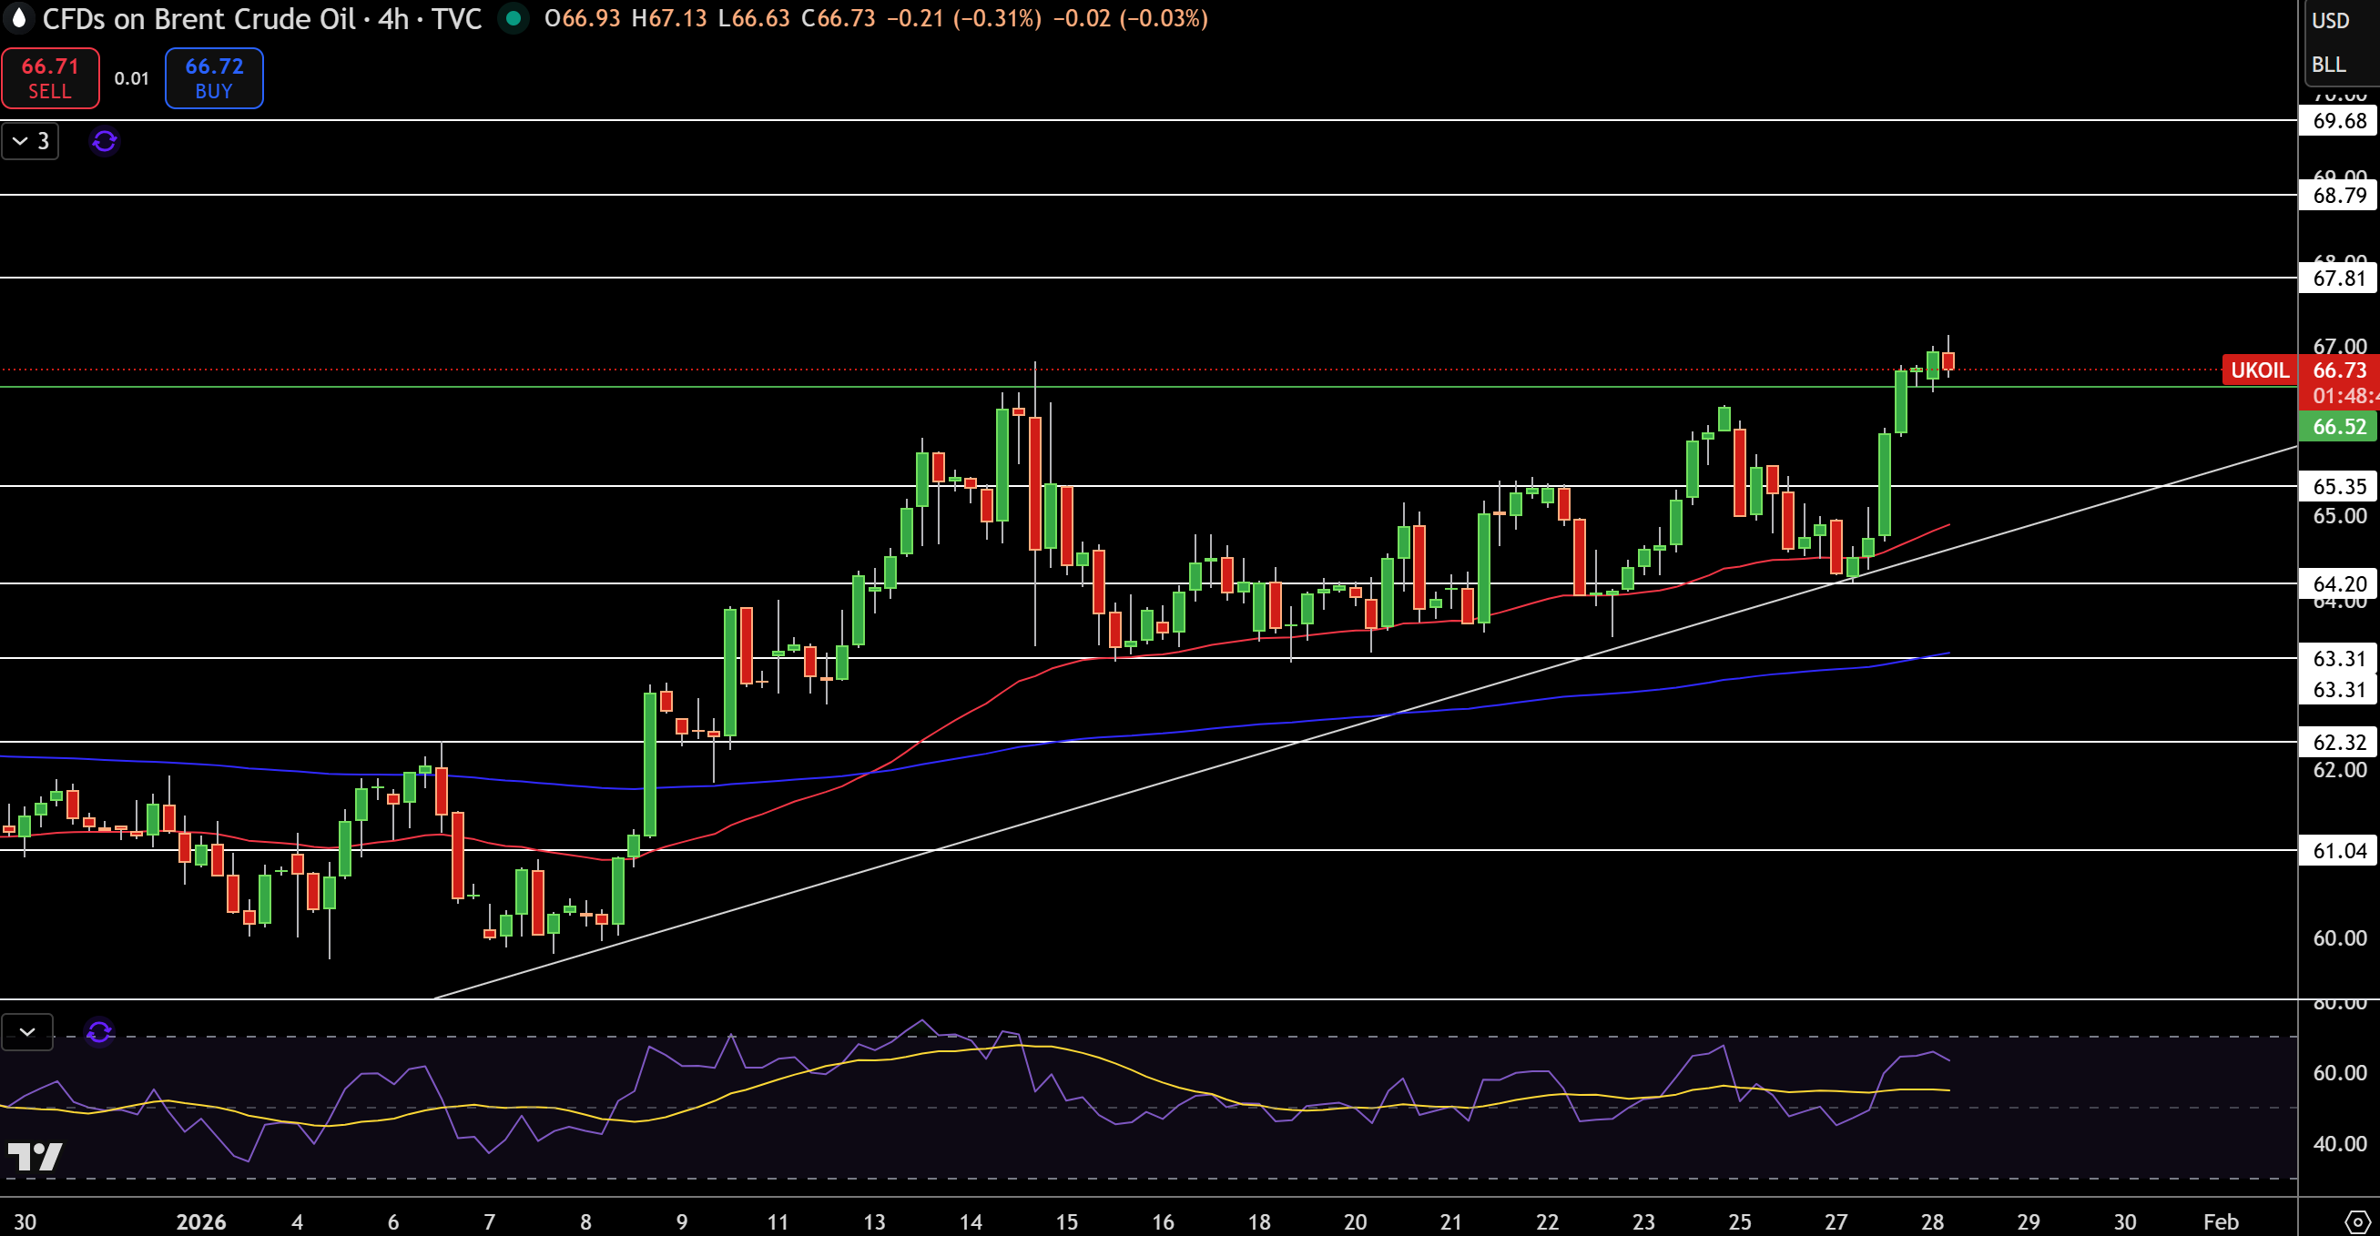
Task: Click the purple refresh icon in RSI pane
Action: 100,1032
